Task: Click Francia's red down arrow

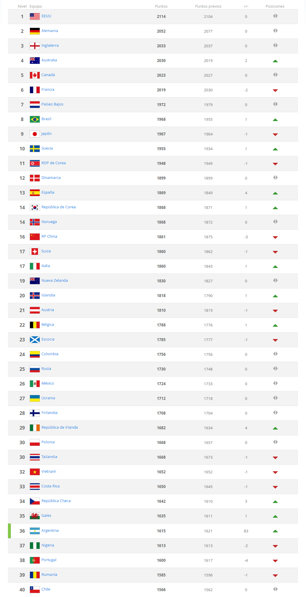Action: 275,90
